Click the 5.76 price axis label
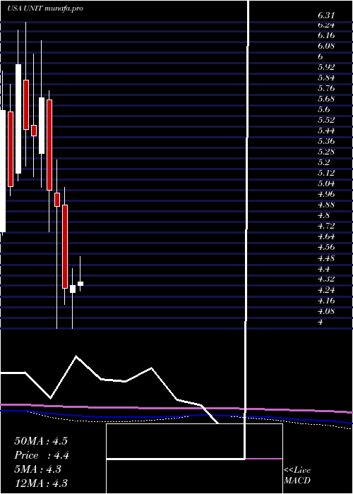 coord(326,88)
